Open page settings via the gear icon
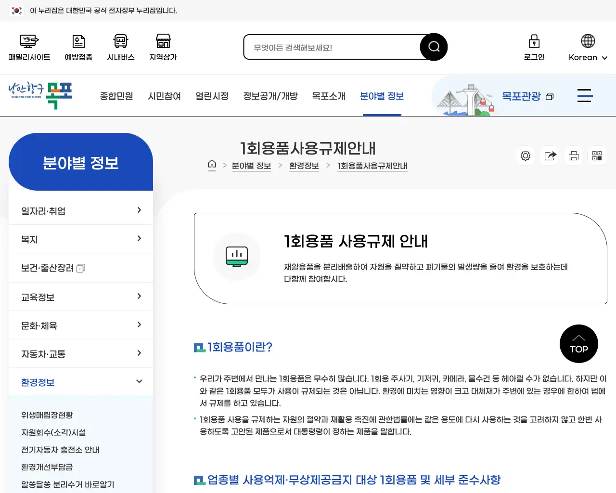616x493 pixels. click(525, 156)
